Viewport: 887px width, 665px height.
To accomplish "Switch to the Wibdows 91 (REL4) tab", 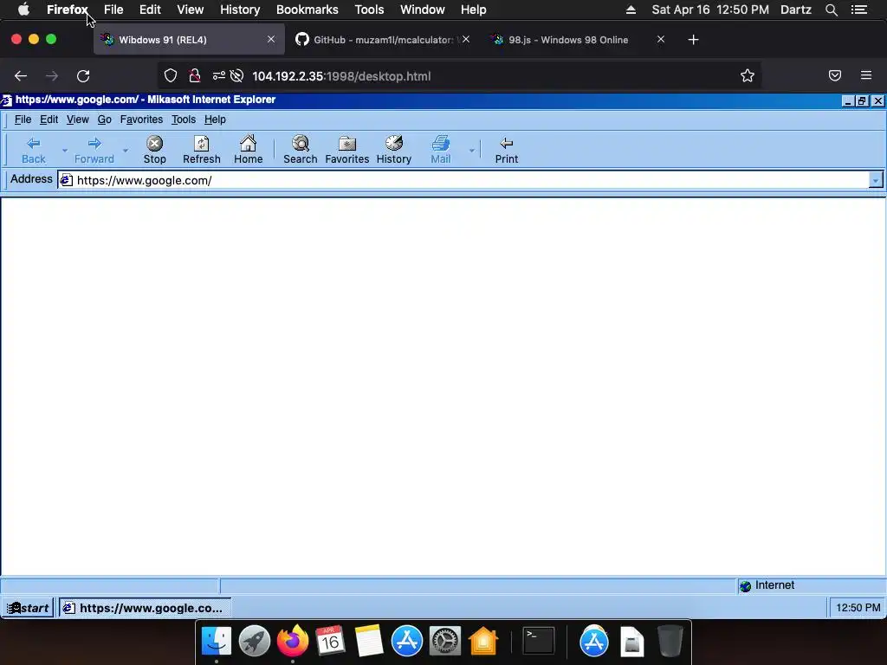I will coord(189,40).
